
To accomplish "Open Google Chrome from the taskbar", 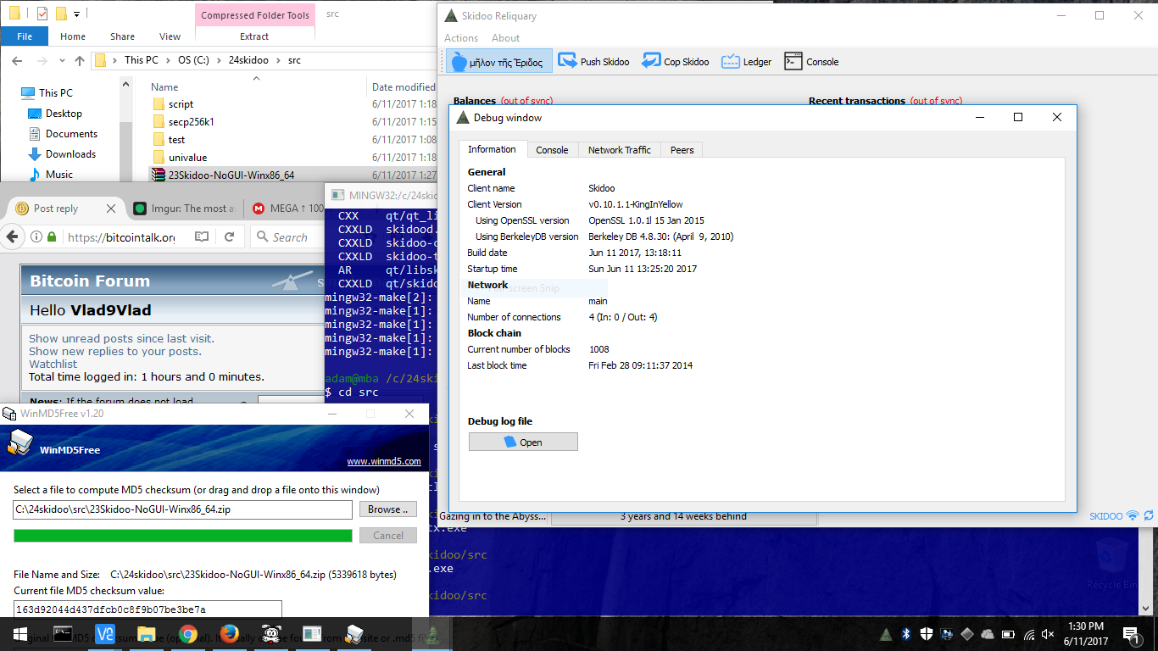I will (188, 634).
